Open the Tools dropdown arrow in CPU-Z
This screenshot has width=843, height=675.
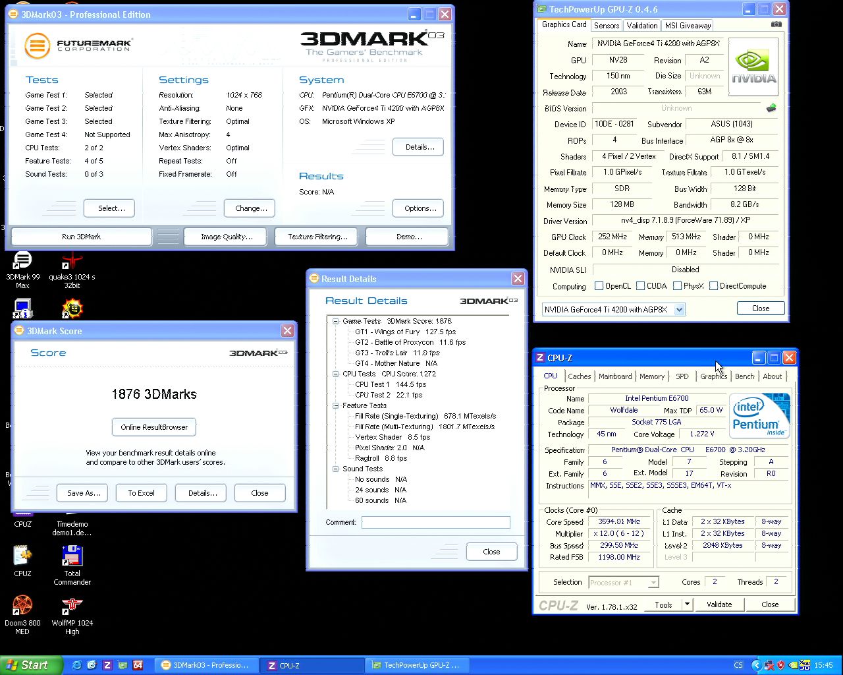(x=687, y=604)
